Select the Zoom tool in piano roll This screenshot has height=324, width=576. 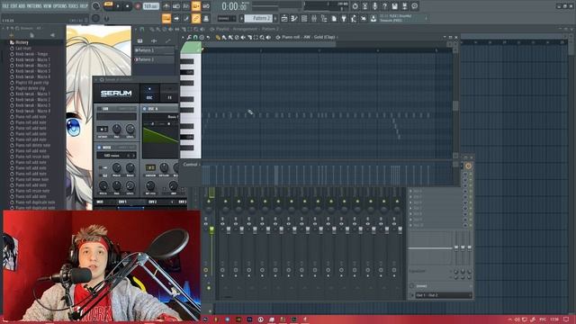click(x=262, y=37)
